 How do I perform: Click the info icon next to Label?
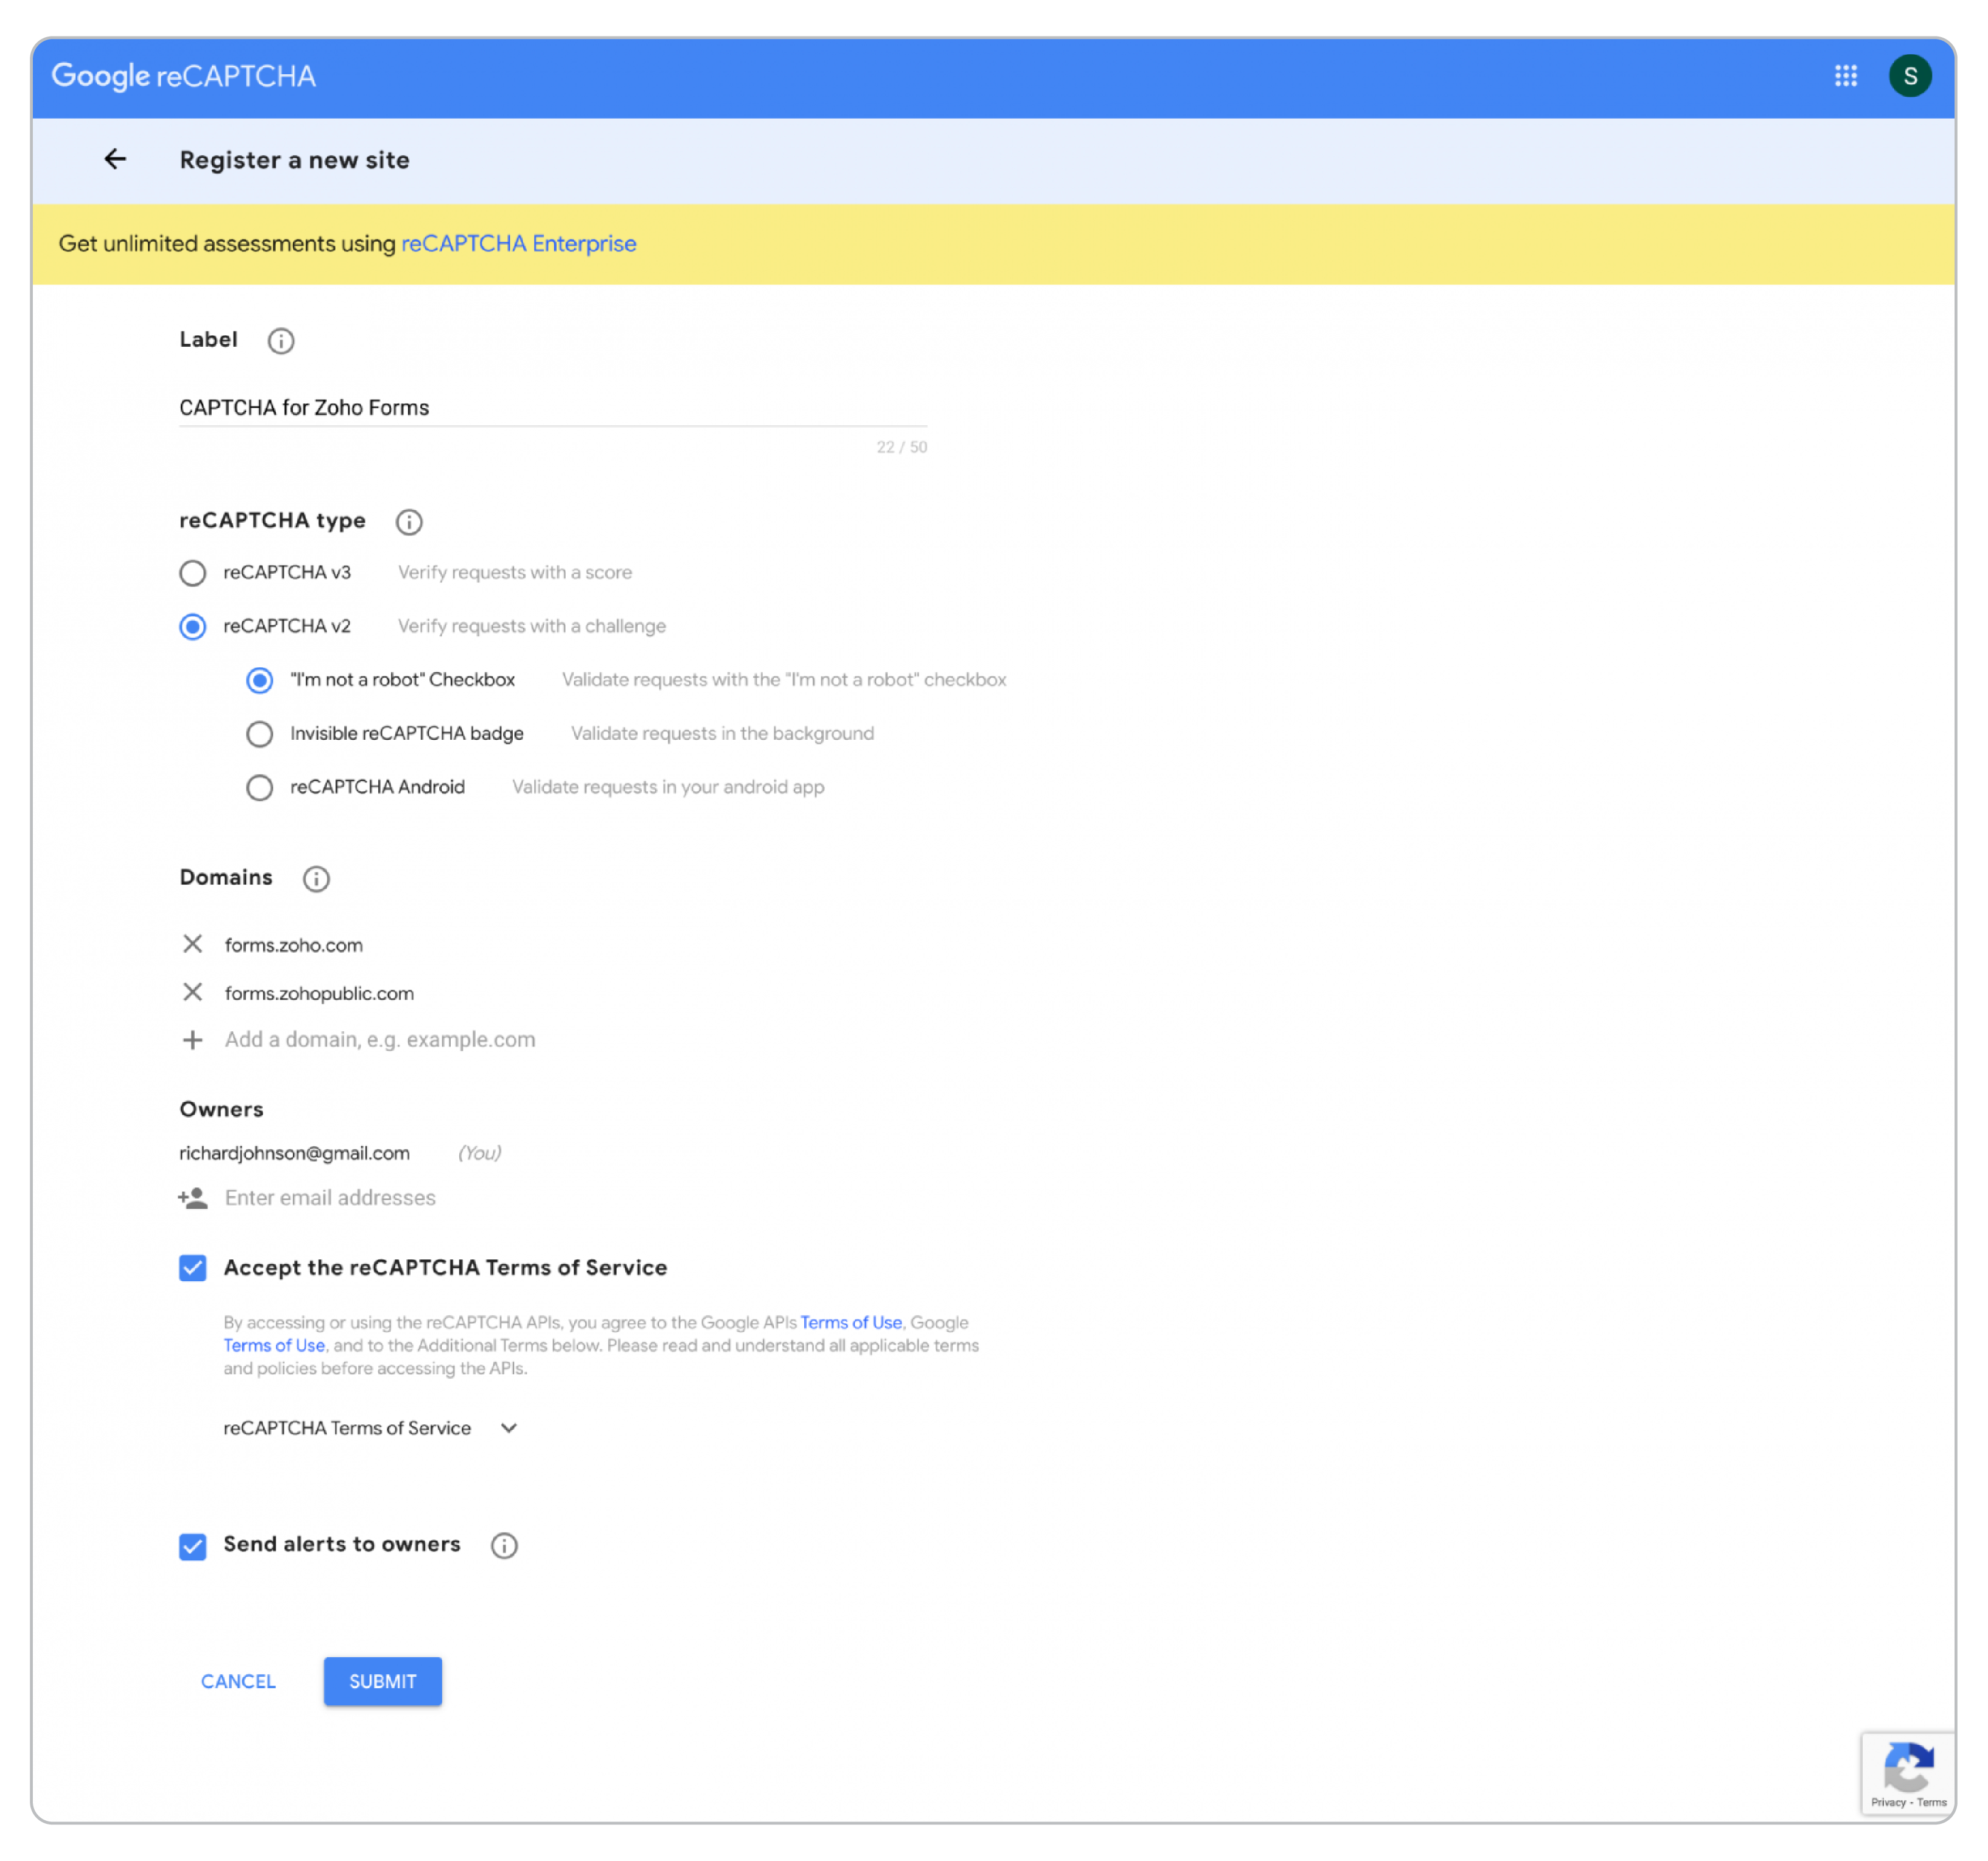(281, 341)
